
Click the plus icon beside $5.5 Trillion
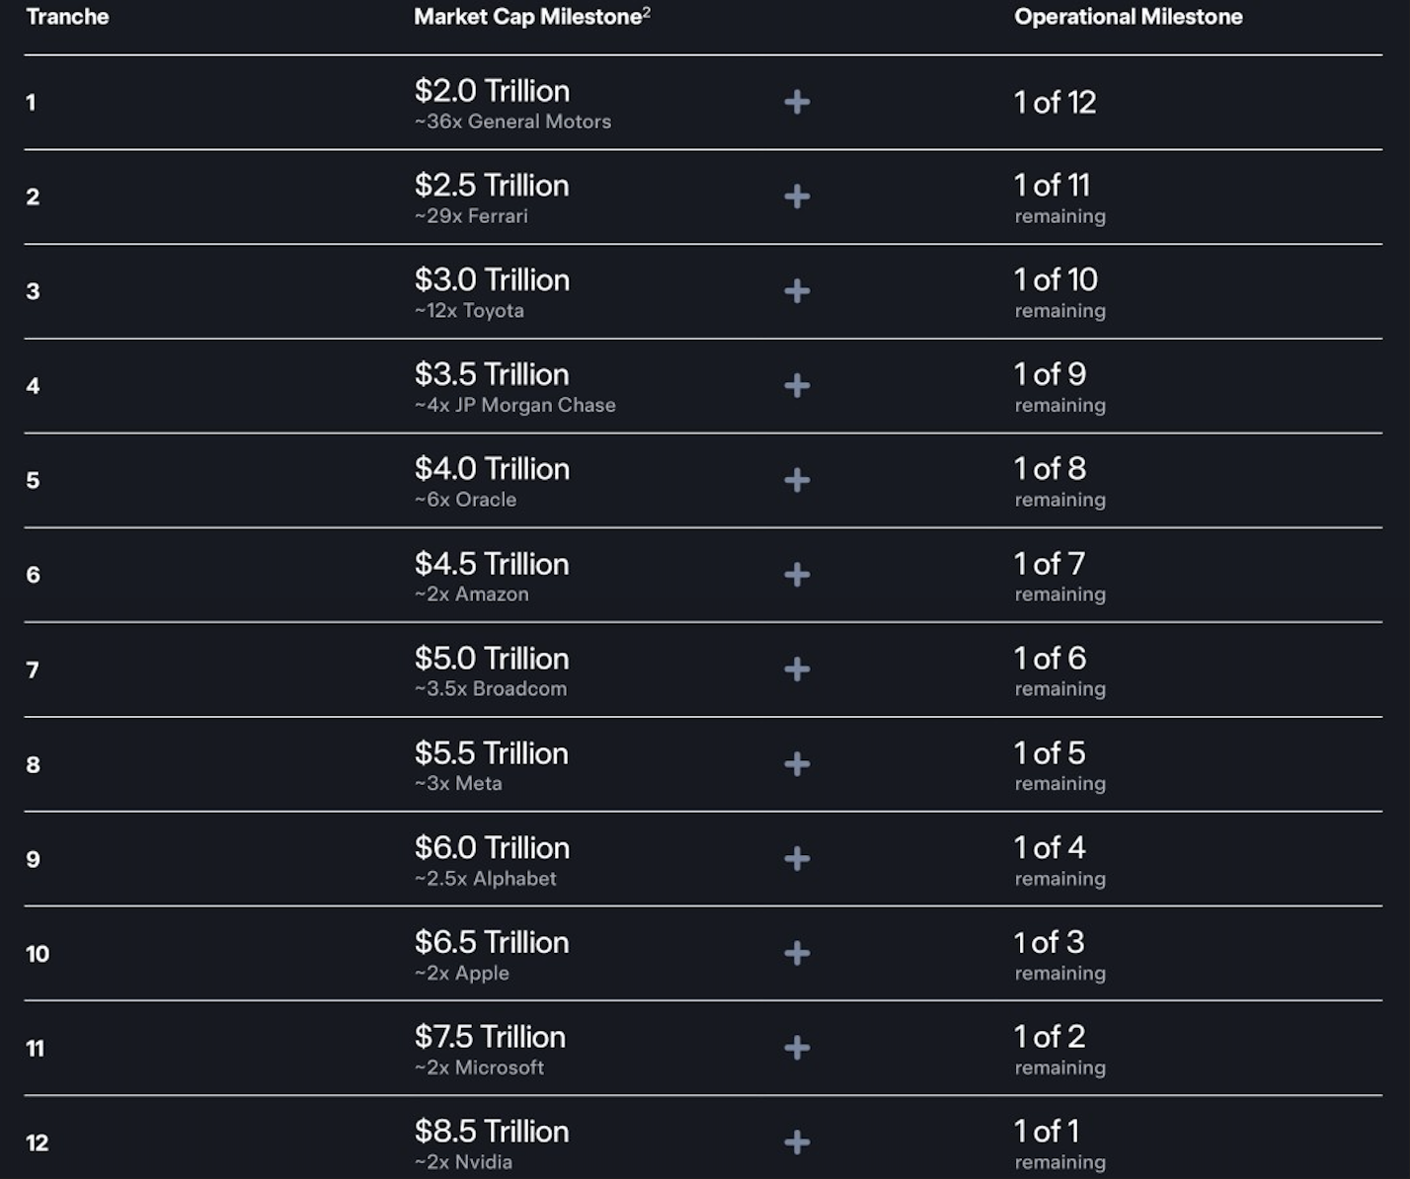pyautogui.click(x=797, y=764)
